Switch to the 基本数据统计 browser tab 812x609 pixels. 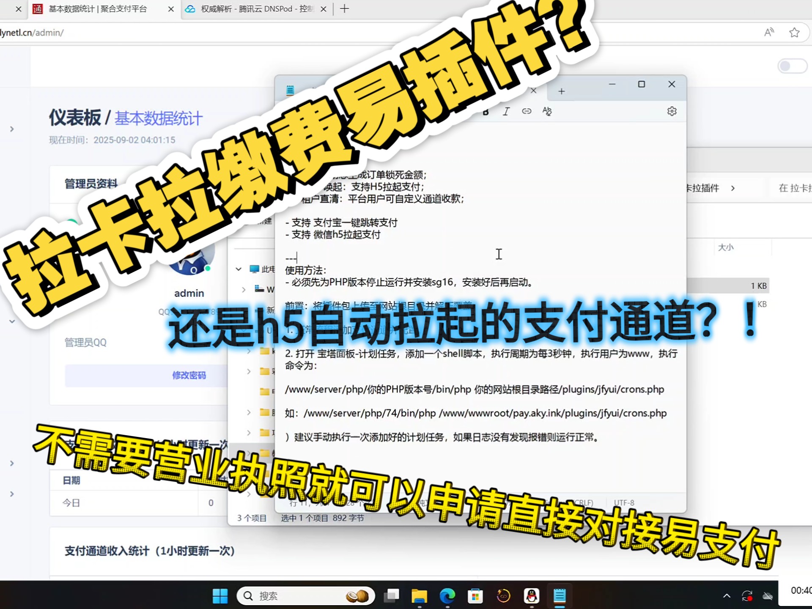tap(97, 9)
